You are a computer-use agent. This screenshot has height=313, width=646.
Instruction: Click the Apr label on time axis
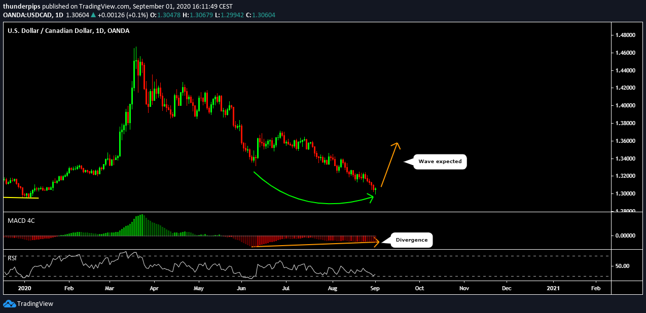(155, 288)
